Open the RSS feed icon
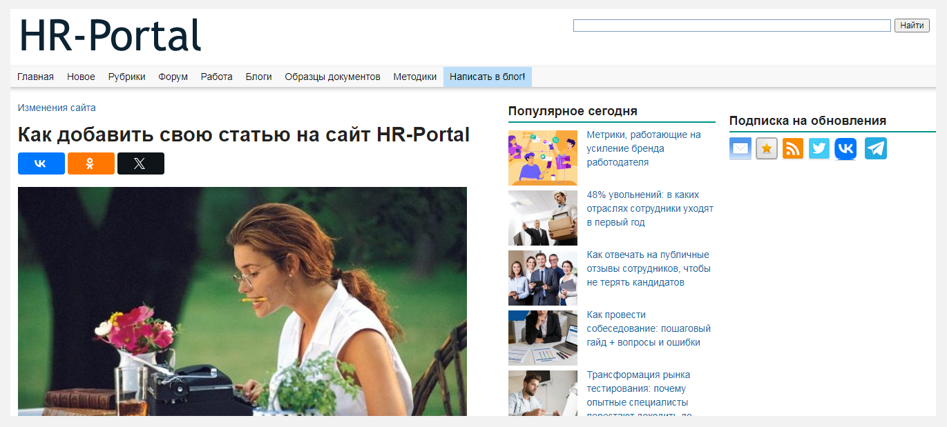 (793, 148)
